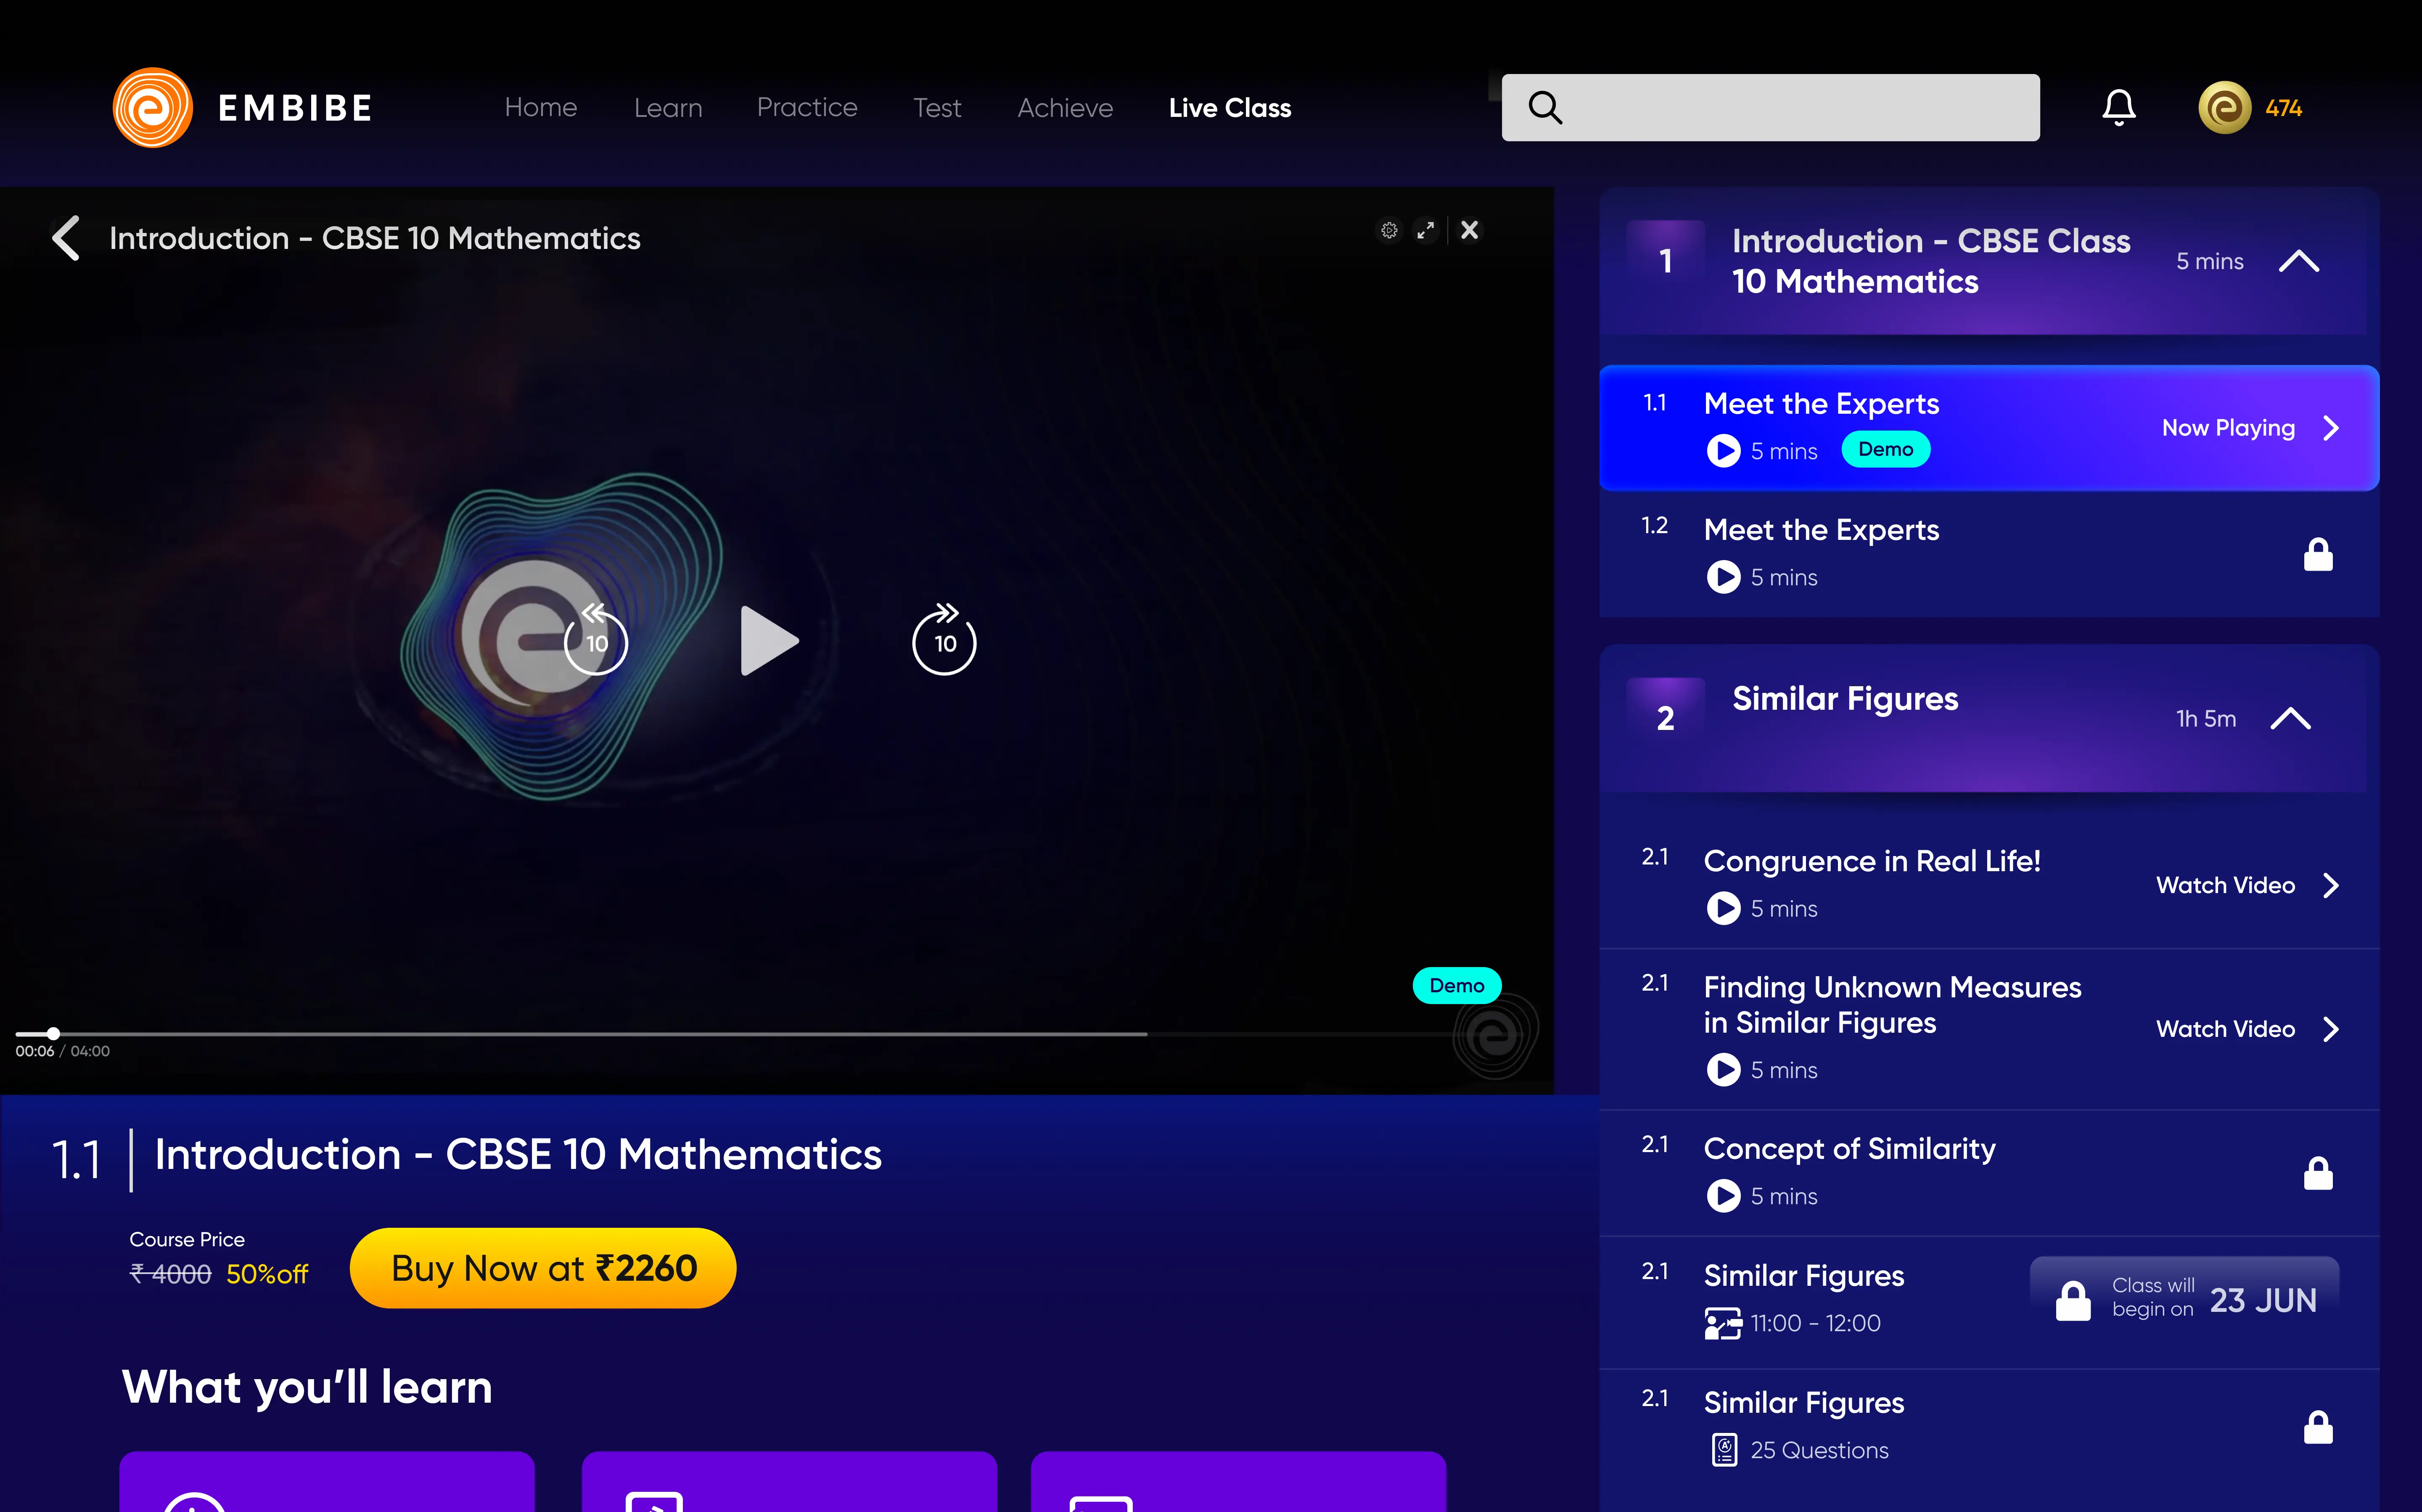2422x1512 pixels.
Task: Click the EMBIBE wordmark text
Action: [x=295, y=108]
